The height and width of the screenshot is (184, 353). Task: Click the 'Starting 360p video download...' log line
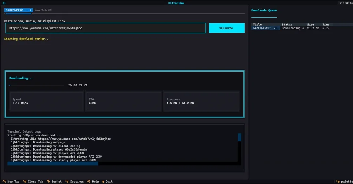pos(34,135)
